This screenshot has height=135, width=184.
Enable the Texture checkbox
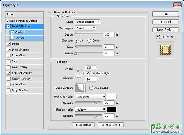click(12, 38)
